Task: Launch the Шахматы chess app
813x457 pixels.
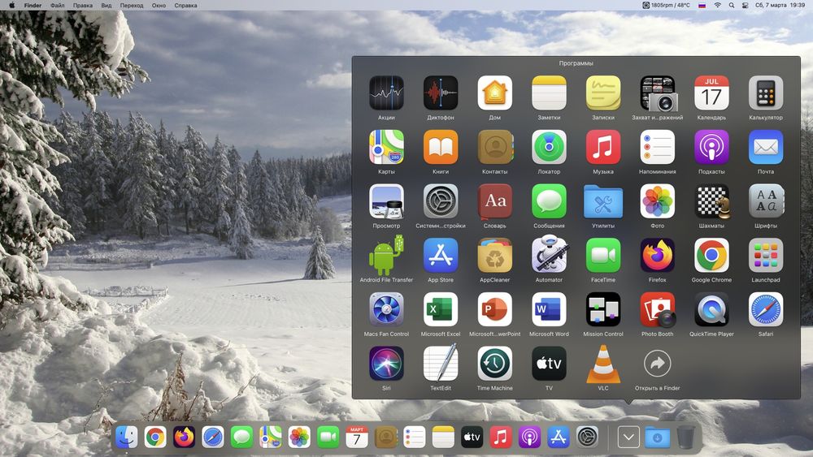Action: pos(711,201)
